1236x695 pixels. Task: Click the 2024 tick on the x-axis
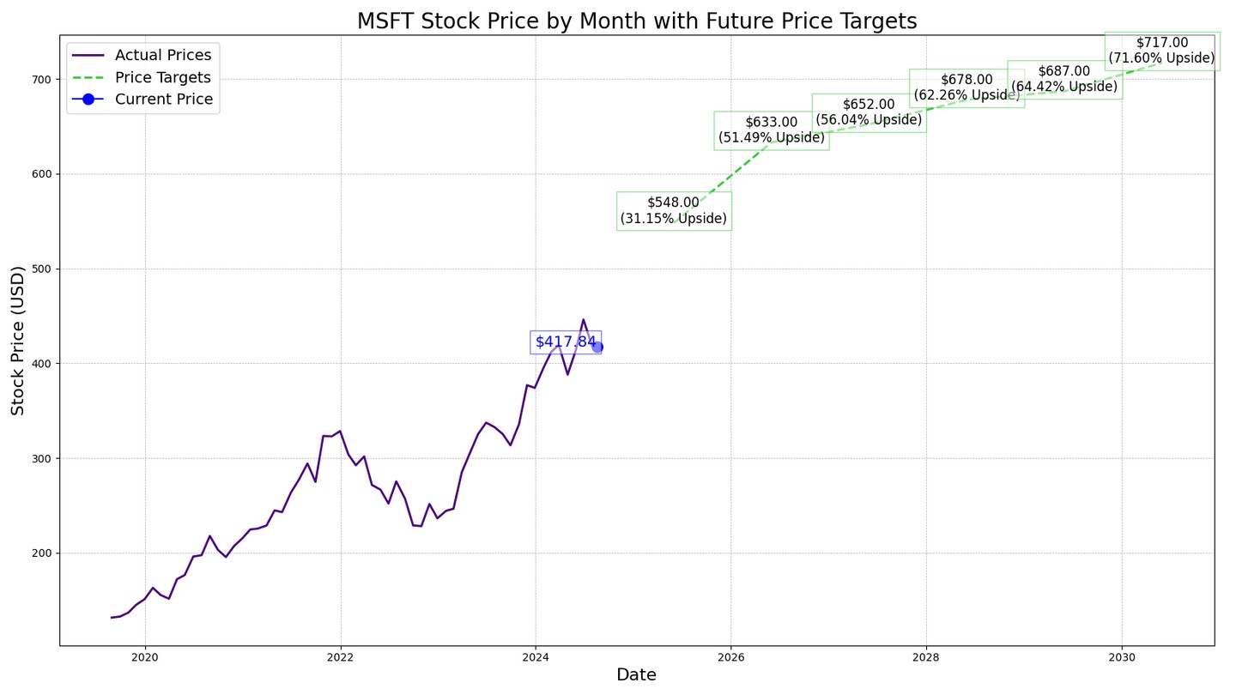click(x=536, y=657)
